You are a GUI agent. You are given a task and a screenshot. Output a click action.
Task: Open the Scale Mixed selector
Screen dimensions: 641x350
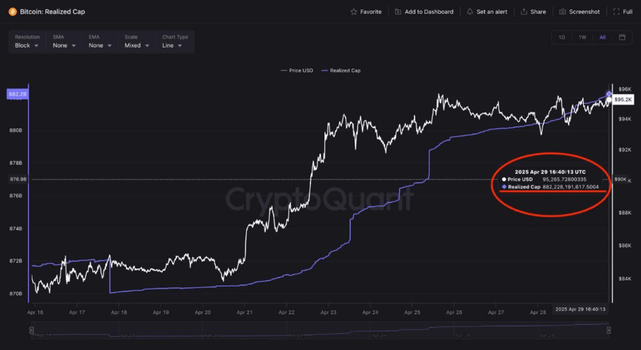tap(137, 45)
